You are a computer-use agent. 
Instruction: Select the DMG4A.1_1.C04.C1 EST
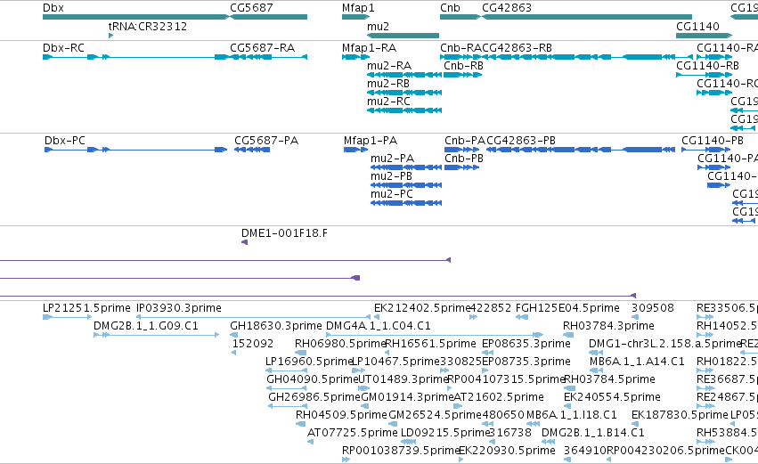(x=435, y=335)
